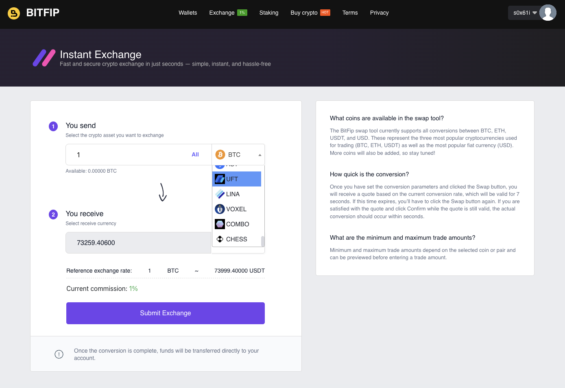The height and width of the screenshot is (388, 565).
Task: Click the COMBO coin icon
Action: coord(220,224)
